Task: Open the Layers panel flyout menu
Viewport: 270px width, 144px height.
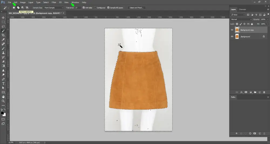Action: point(268,9)
